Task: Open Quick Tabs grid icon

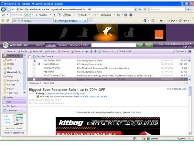Action: 15,21
